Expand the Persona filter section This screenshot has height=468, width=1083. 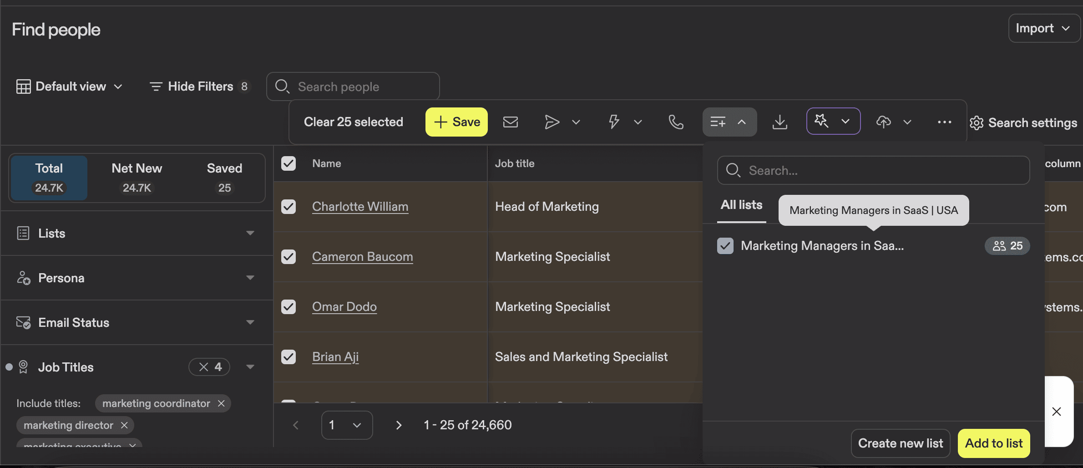pyautogui.click(x=250, y=278)
